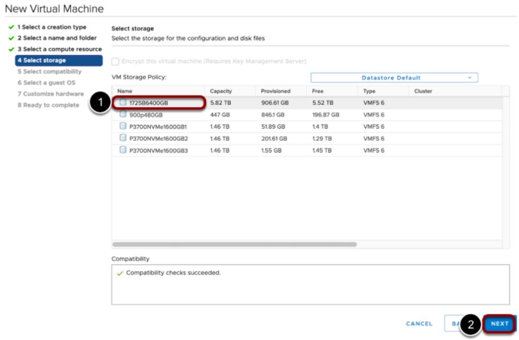Viewport: 519px width, 340px height.
Task: Click the P3700NVMe1600GB2 datastore icon
Action: [123, 138]
